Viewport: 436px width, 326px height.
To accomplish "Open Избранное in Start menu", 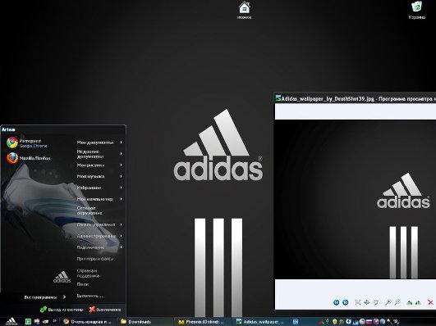I will 89,188.
